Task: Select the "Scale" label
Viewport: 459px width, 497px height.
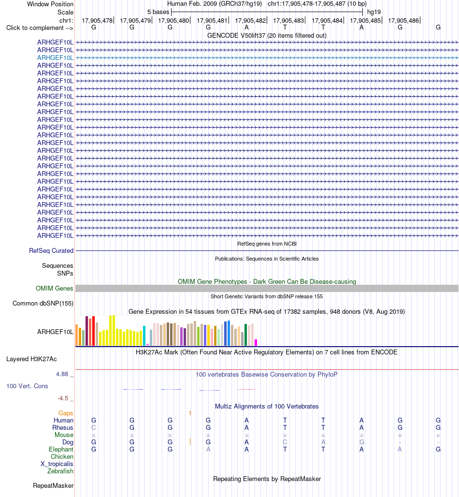Action: click(x=65, y=13)
